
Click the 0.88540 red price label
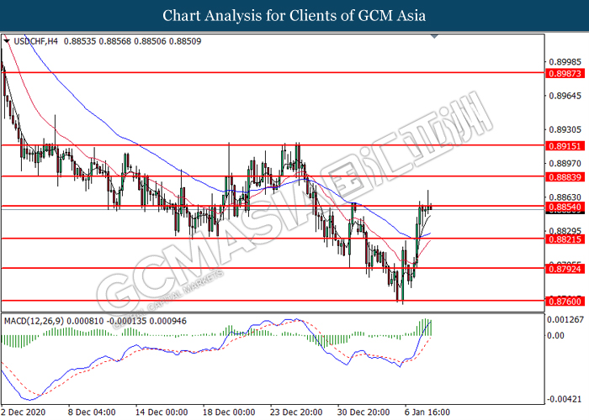point(565,207)
